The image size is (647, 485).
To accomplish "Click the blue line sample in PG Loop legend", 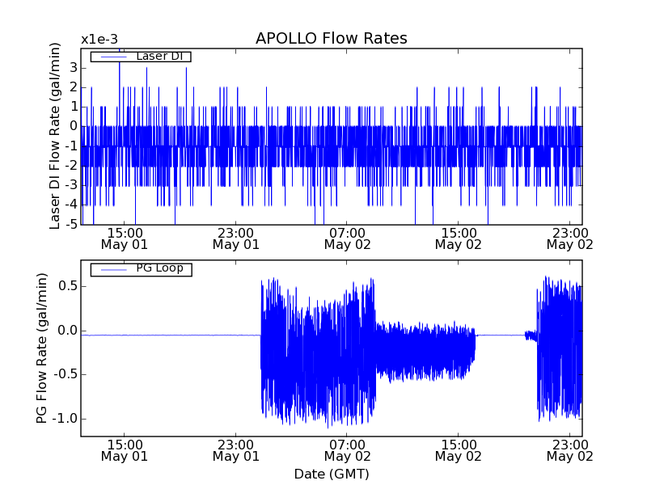I will coord(109,268).
